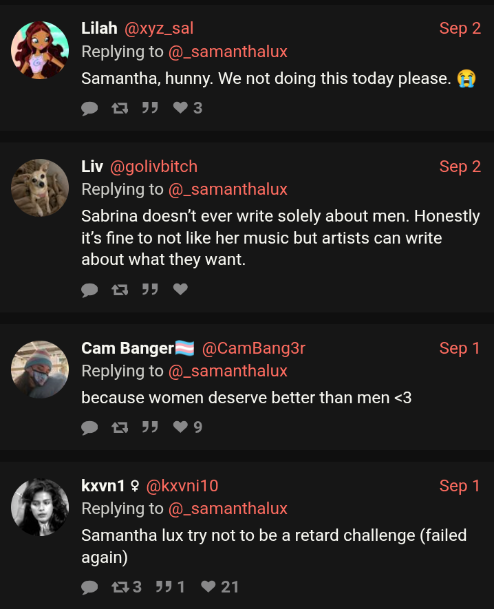
Task: Open Sep 2 timestamp on Lilah's post
Action: 460,28
